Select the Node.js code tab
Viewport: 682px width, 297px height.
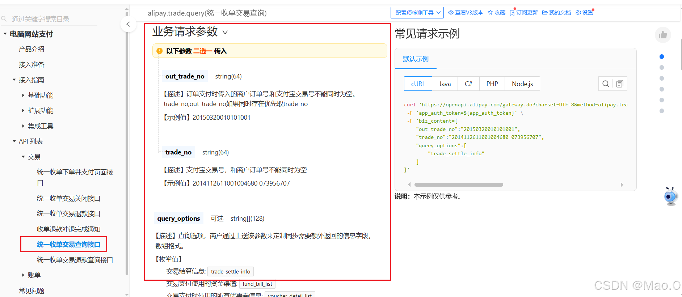522,84
